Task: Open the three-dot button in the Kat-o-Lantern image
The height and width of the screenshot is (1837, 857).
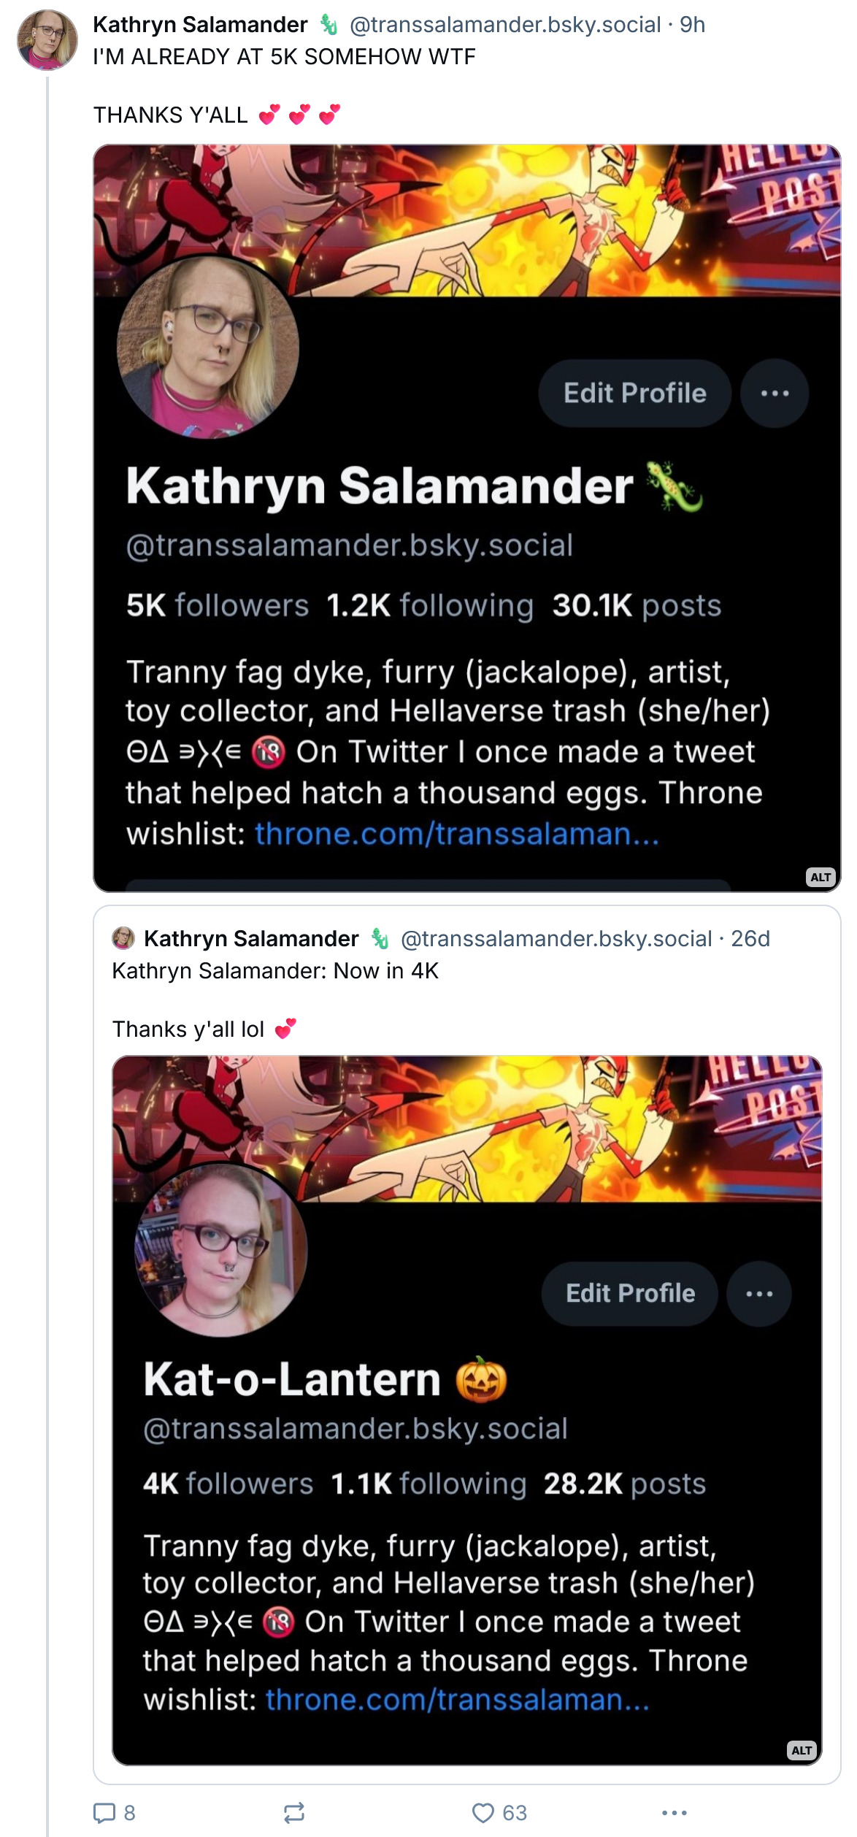Action: point(759,1293)
